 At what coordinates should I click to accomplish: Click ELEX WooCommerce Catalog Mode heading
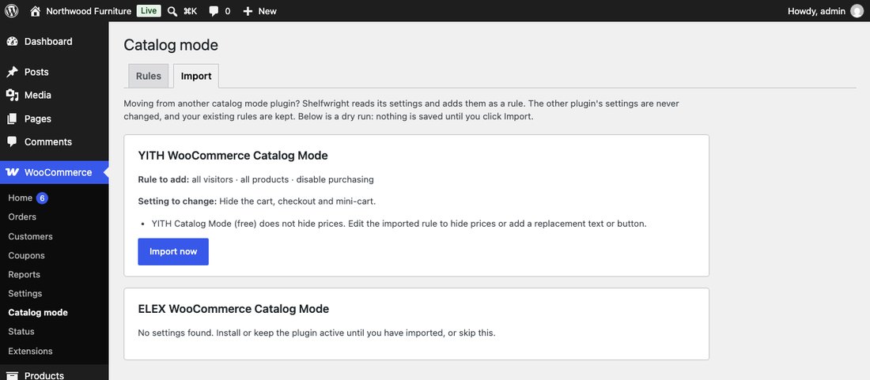(233, 309)
